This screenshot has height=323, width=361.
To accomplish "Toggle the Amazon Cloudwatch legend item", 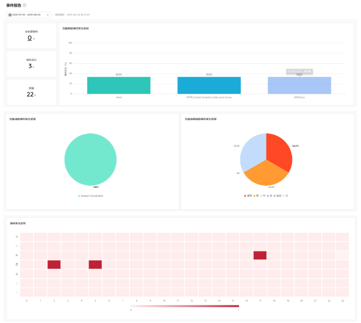I will pos(90,196).
